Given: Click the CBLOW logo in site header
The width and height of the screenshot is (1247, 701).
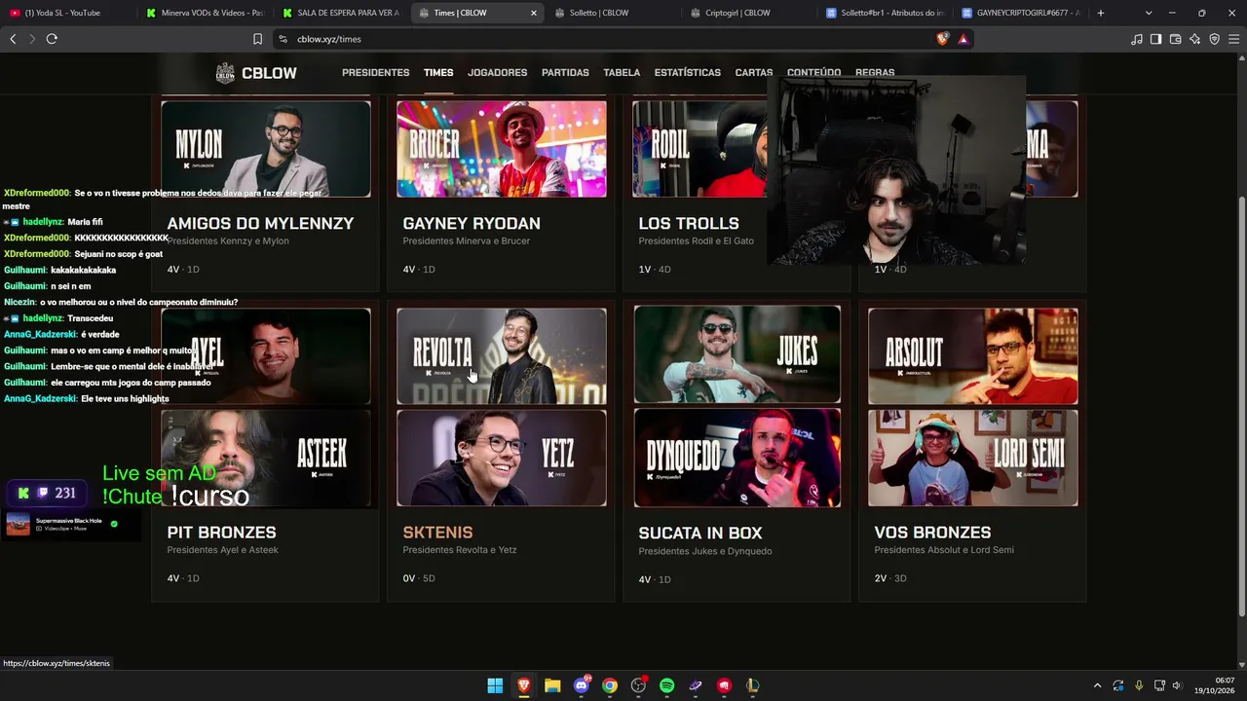Looking at the screenshot, I should point(256,73).
